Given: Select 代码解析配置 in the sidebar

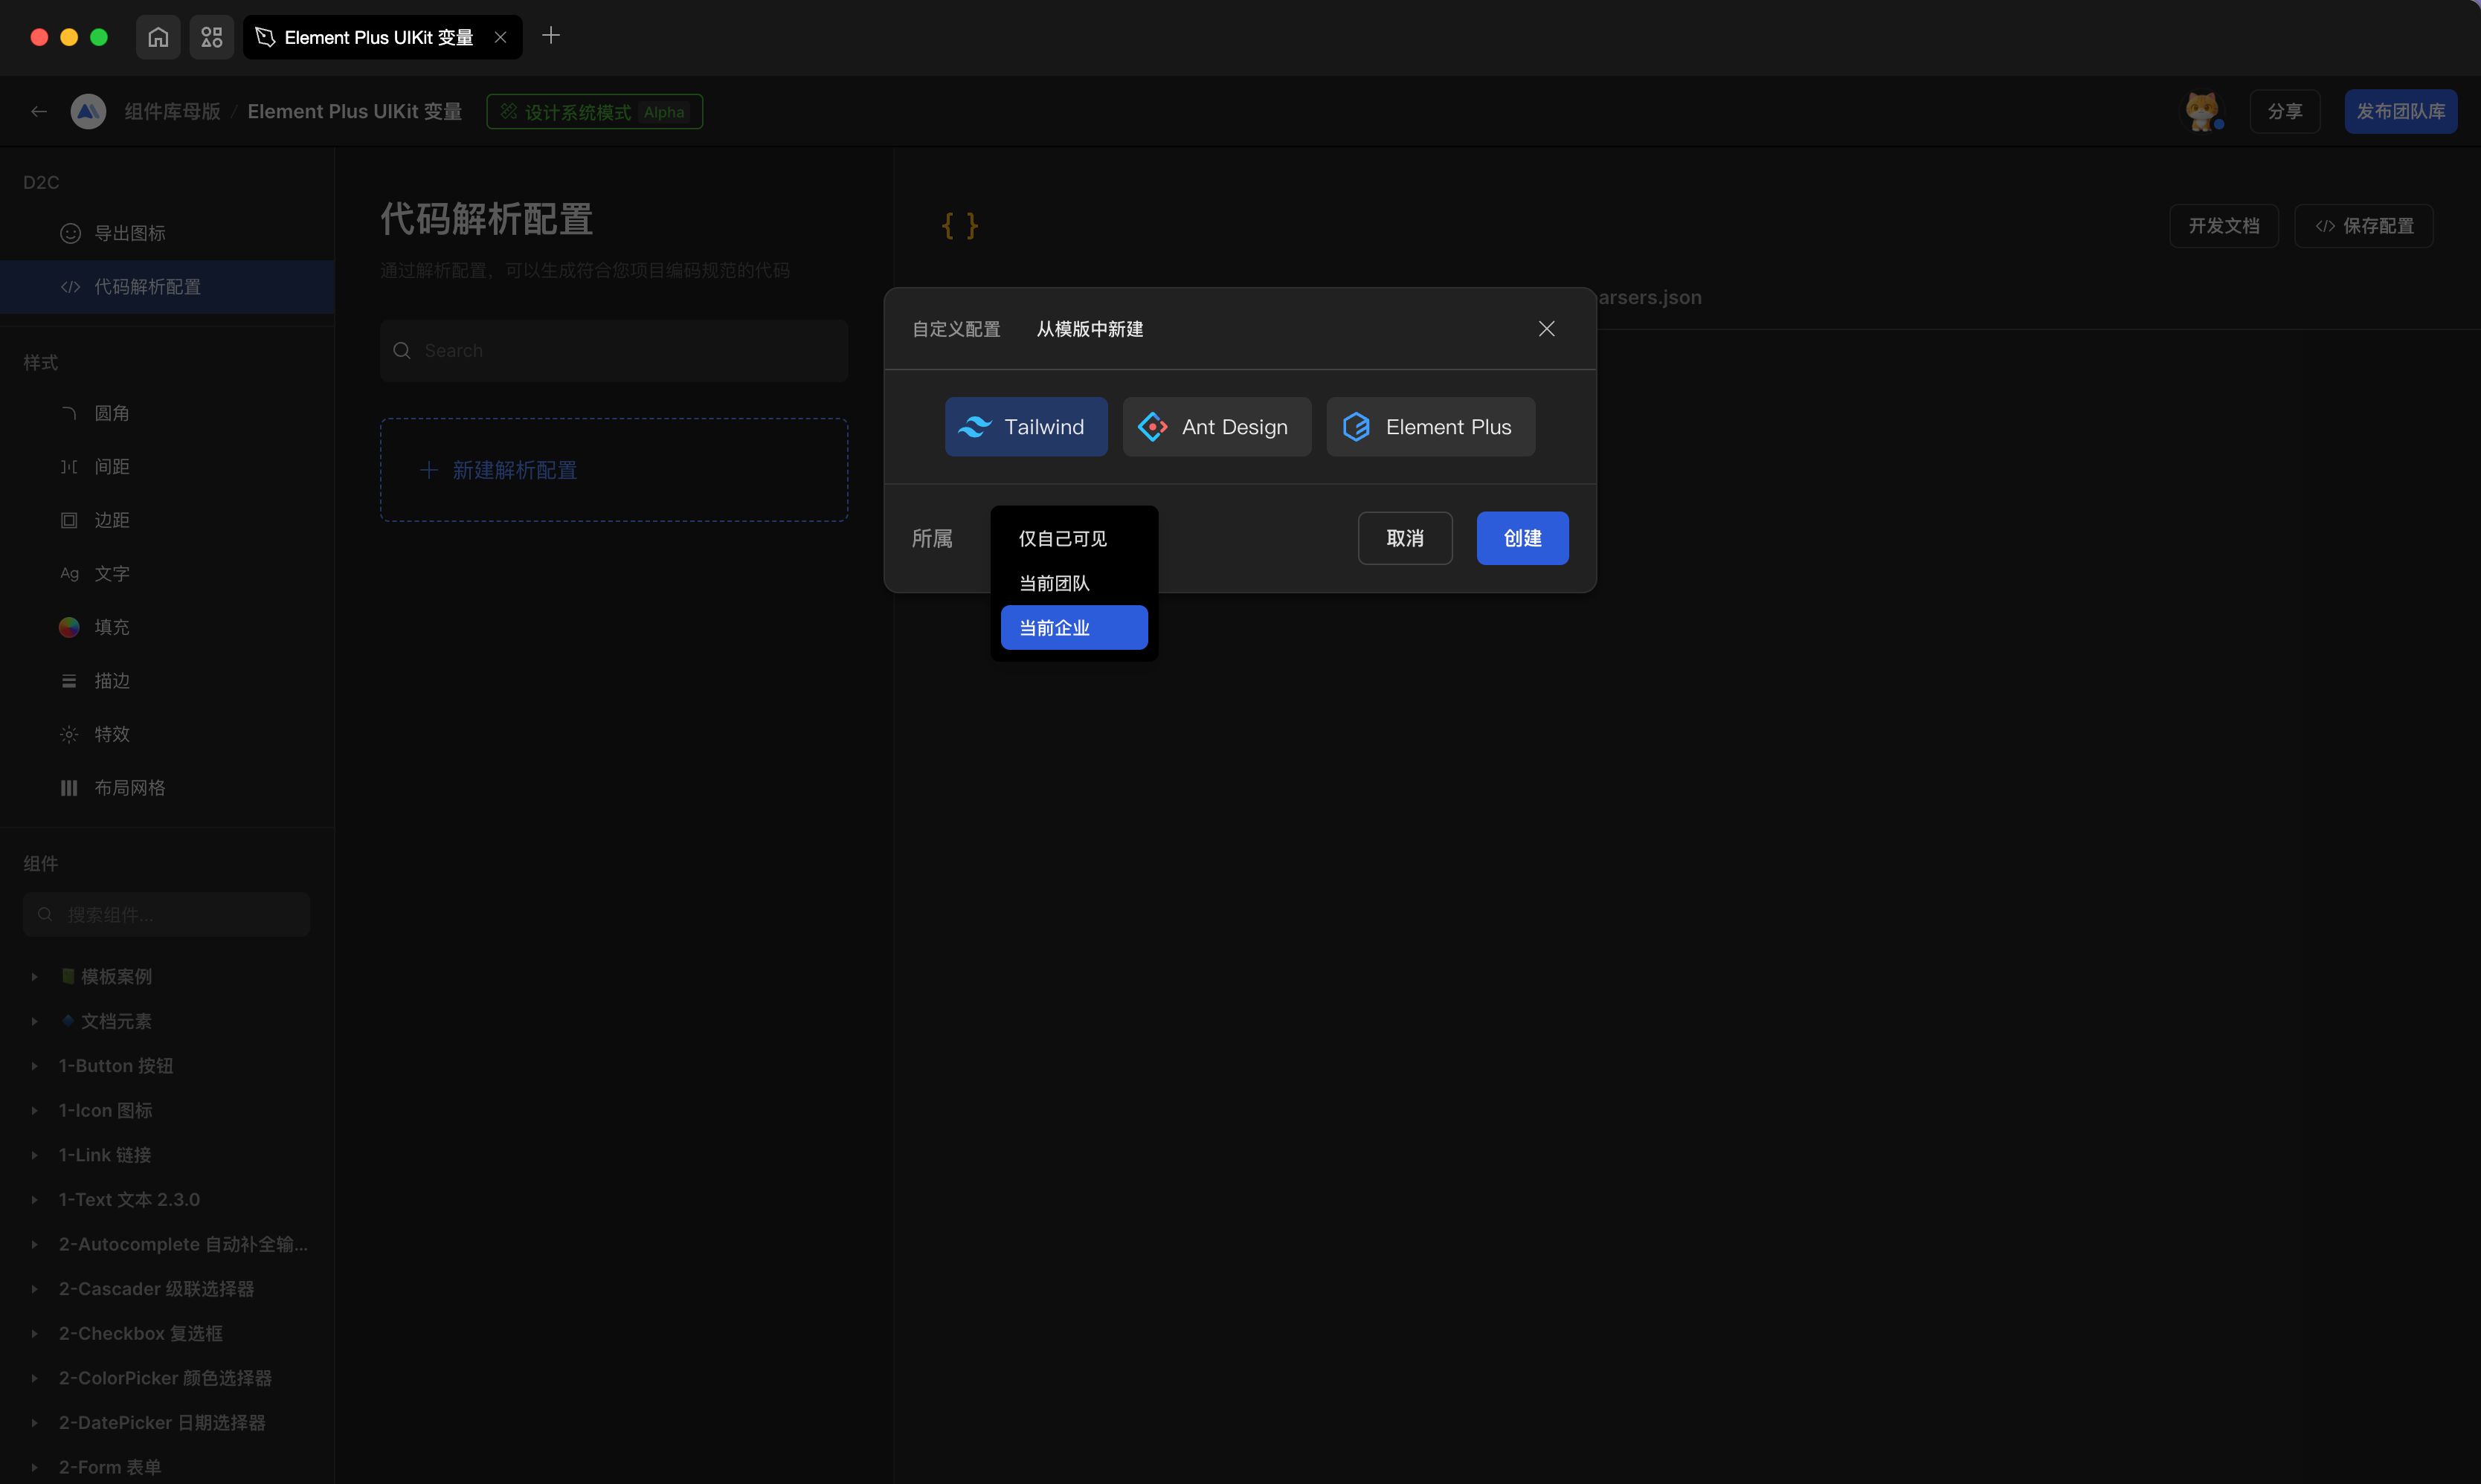Looking at the screenshot, I should (x=167, y=287).
